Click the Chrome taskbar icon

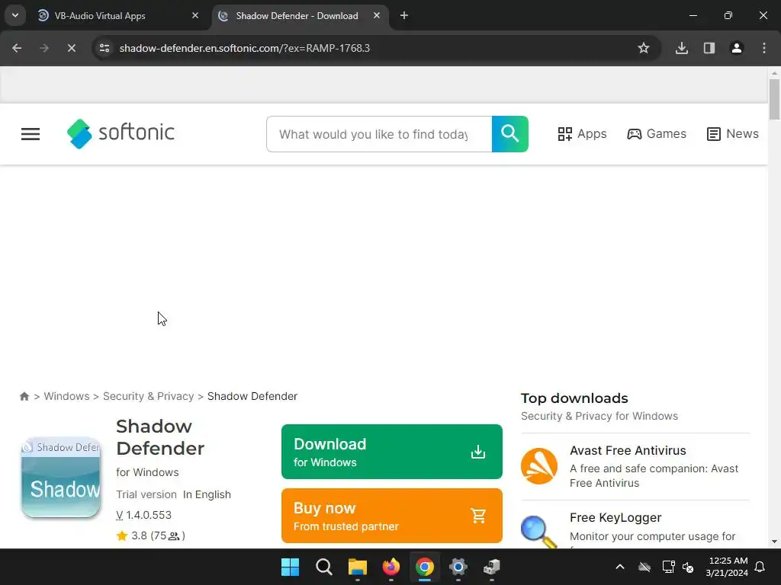[424, 567]
